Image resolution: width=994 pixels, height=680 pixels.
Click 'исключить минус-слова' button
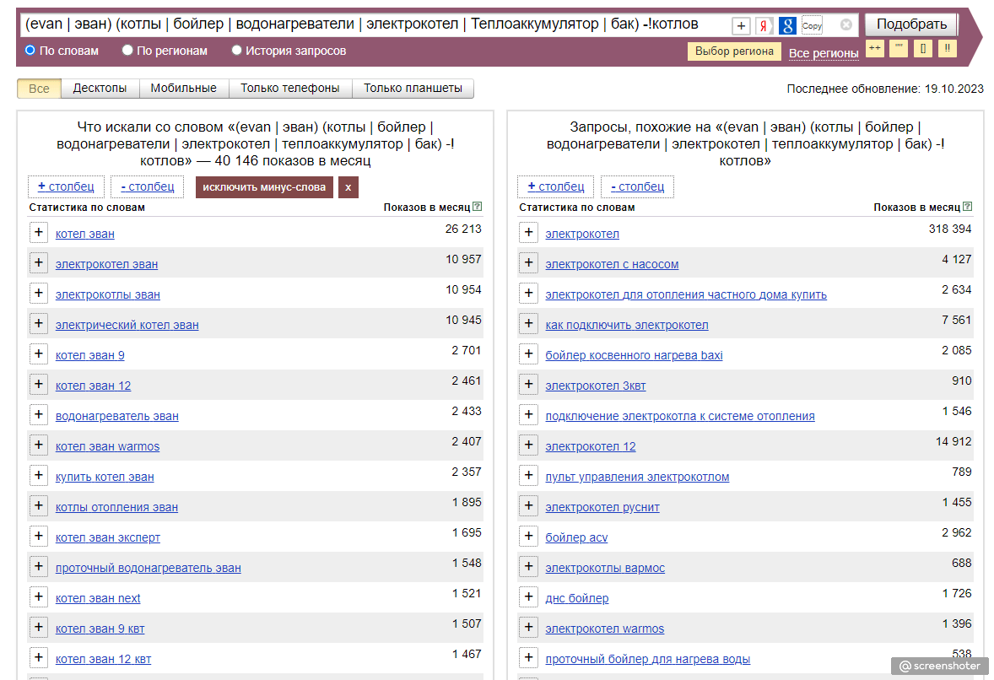point(264,187)
